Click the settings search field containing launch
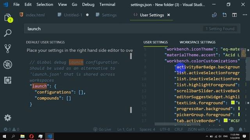Viewport: 250px width, 140px height. click(x=132, y=29)
